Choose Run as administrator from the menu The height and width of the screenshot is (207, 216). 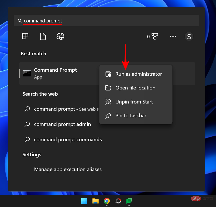[x=139, y=74]
